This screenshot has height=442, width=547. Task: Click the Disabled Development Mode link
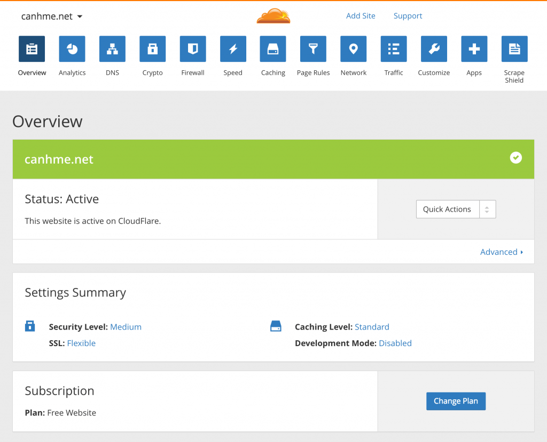395,343
